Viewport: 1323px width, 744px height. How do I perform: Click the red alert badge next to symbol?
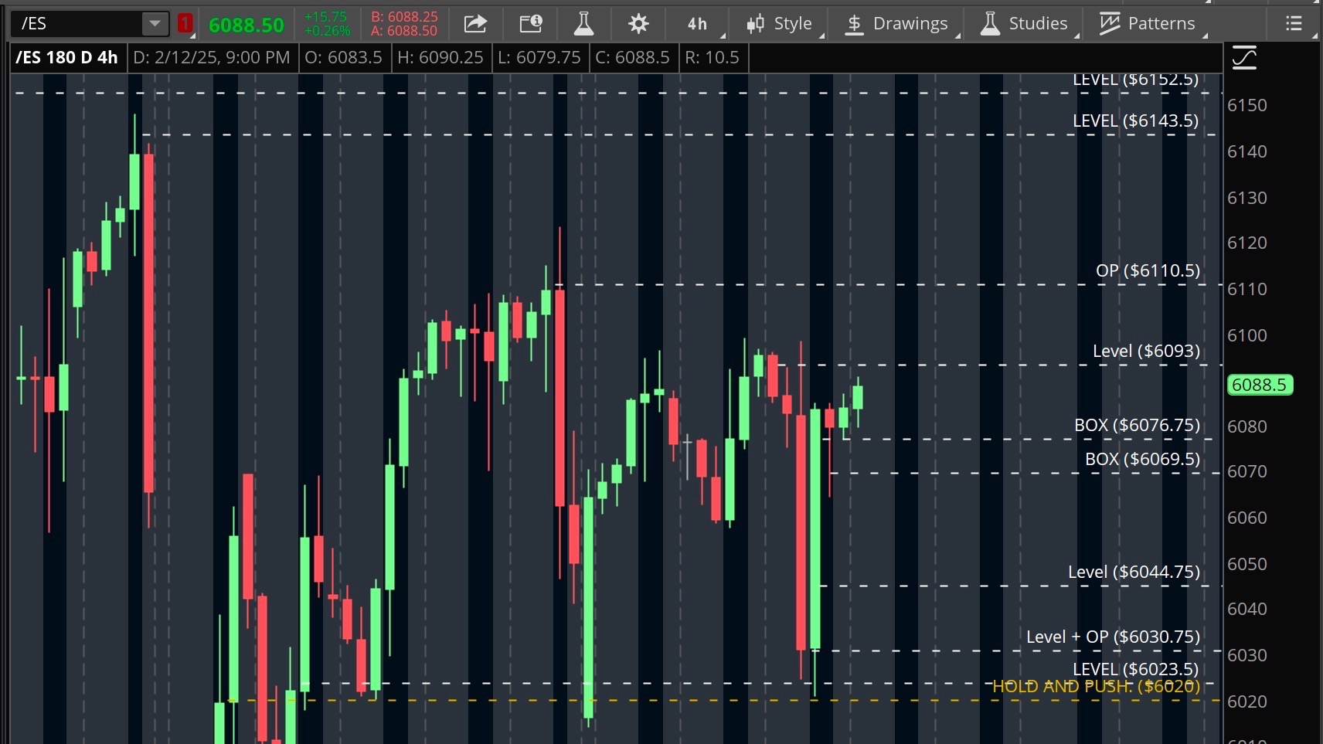tap(185, 23)
